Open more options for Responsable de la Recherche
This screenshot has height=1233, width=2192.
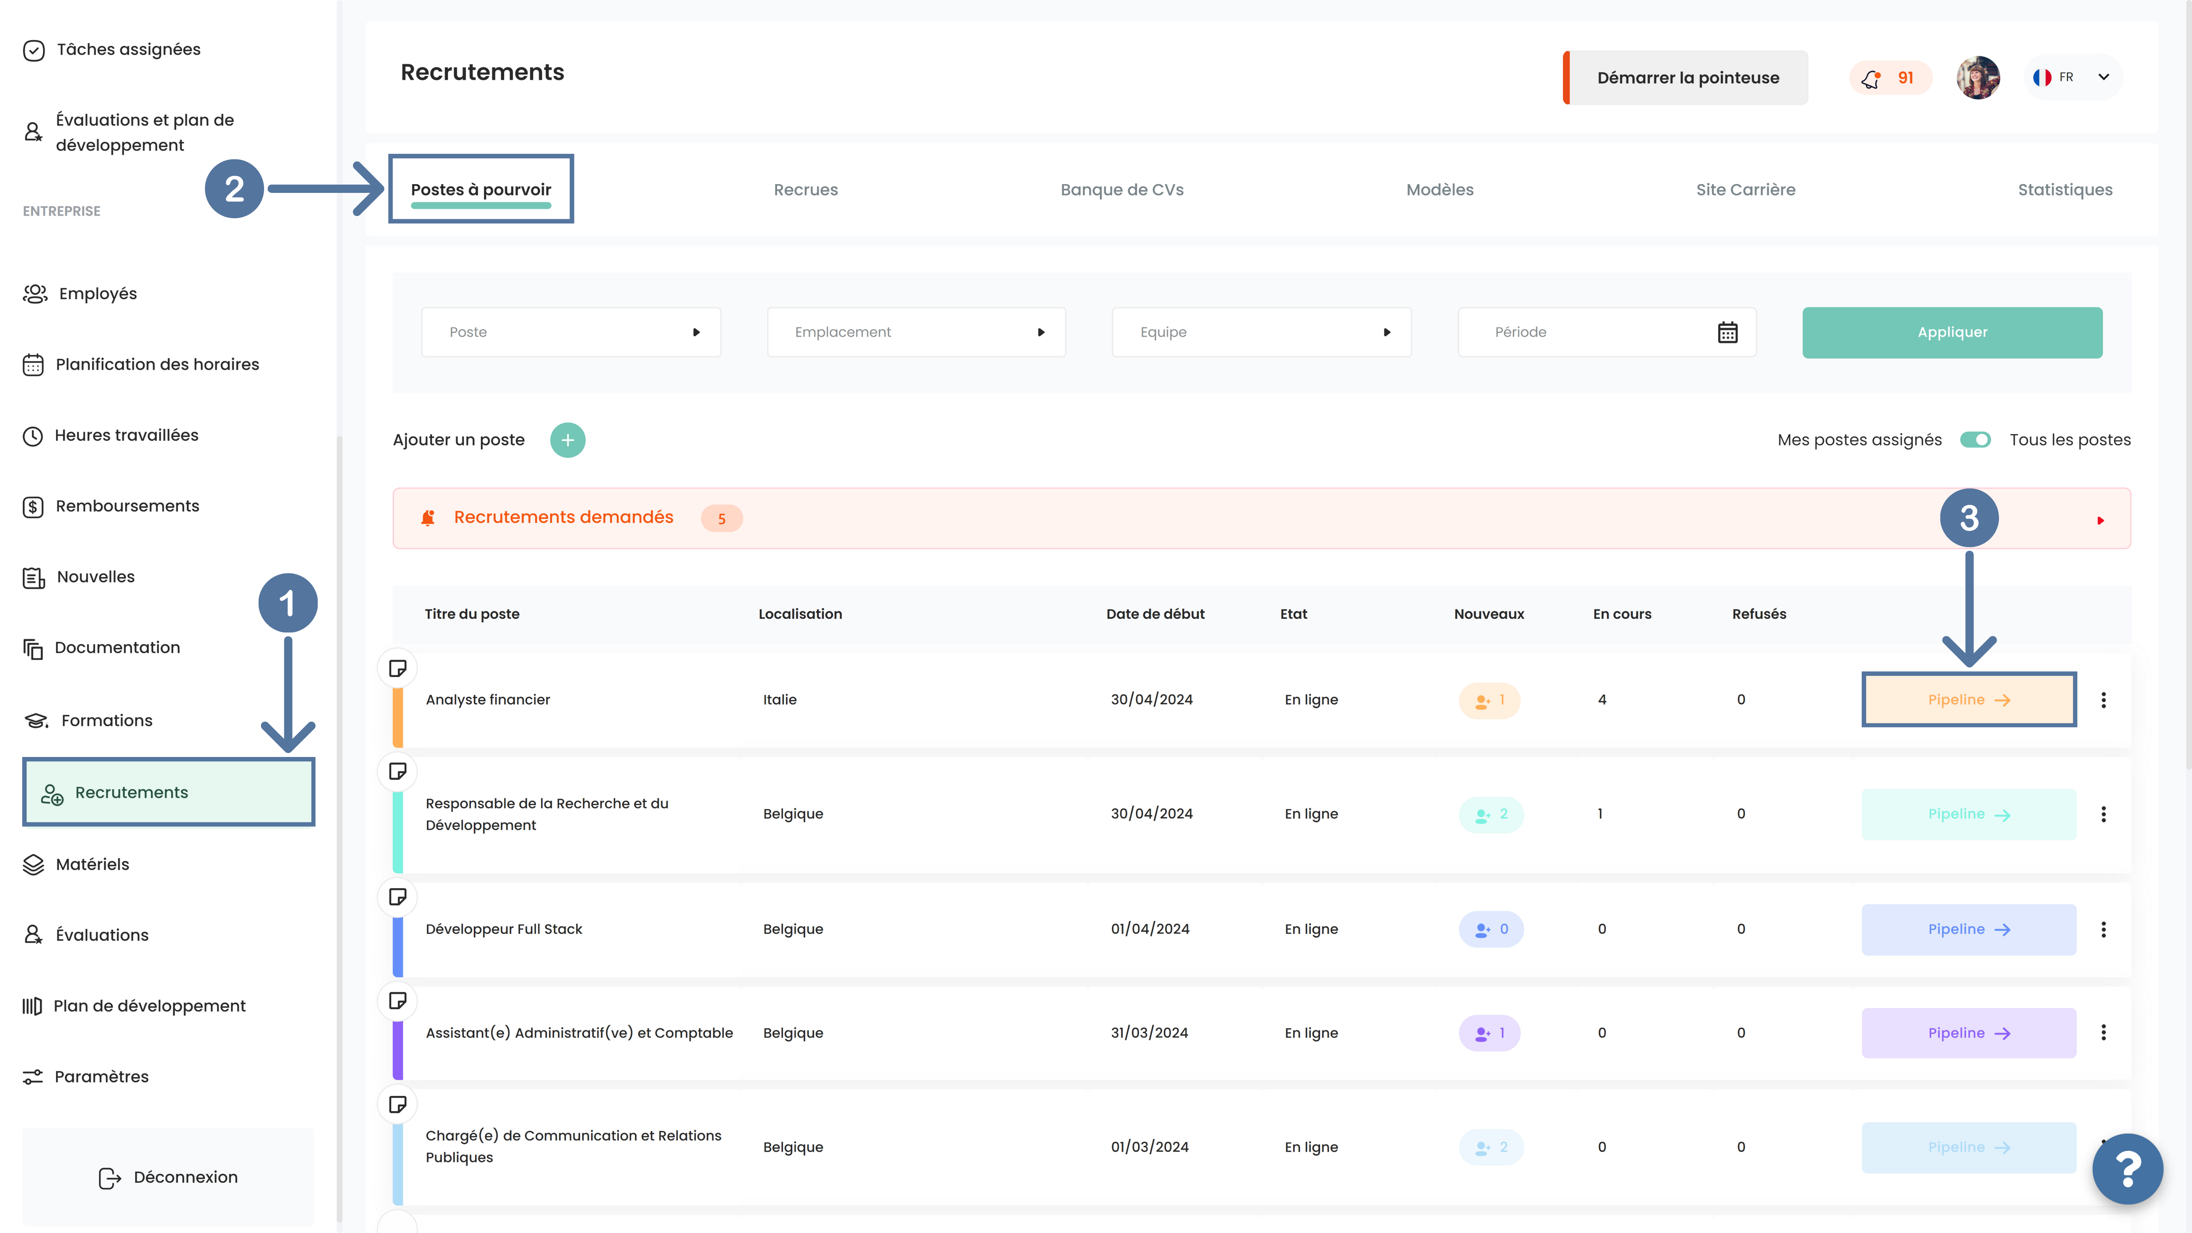2104,814
